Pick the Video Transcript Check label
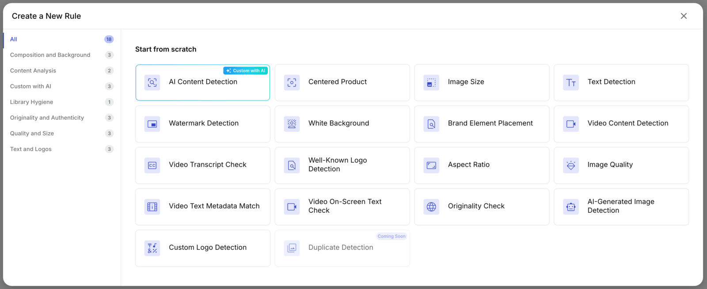Screen dimensions: 707x289 click(x=208, y=165)
